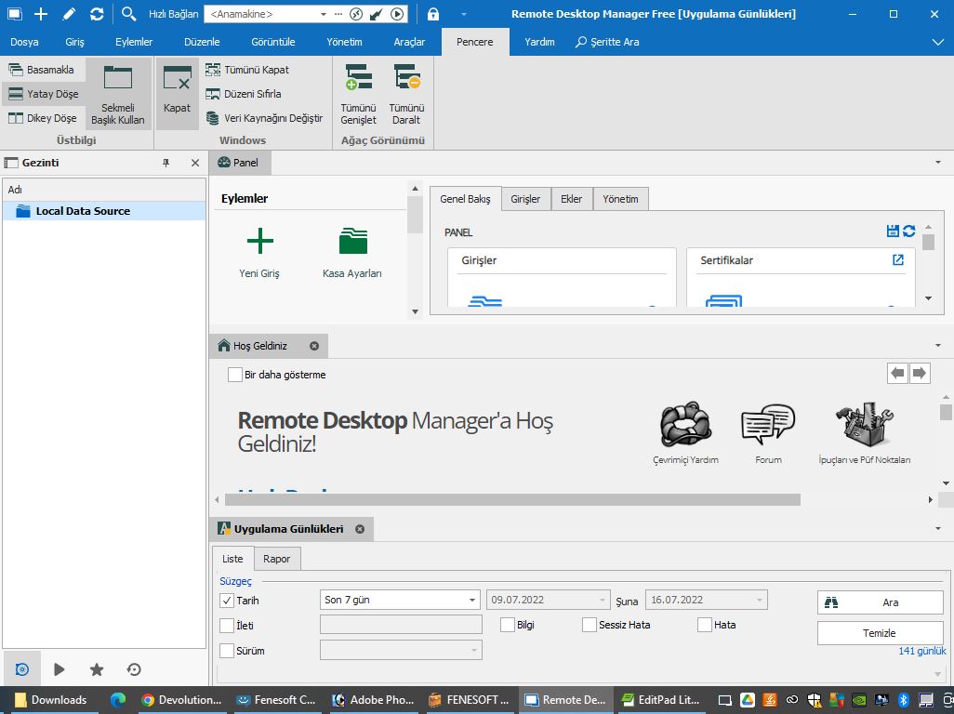Select Basamakla cascade layout
This screenshot has height=714, width=954.
(x=41, y=70)
